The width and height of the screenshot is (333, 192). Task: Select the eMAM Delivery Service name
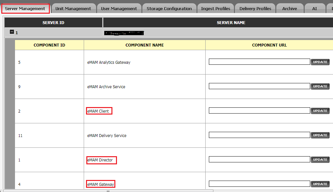[107, 136]
